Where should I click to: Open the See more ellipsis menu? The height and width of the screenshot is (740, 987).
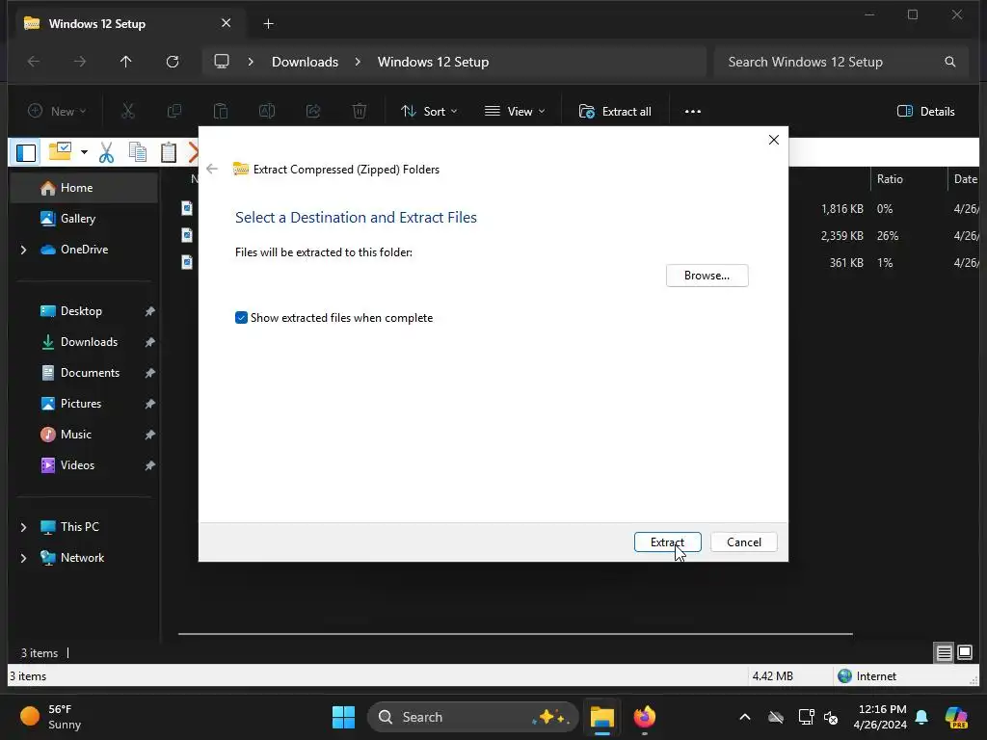(x=692, y=112)
